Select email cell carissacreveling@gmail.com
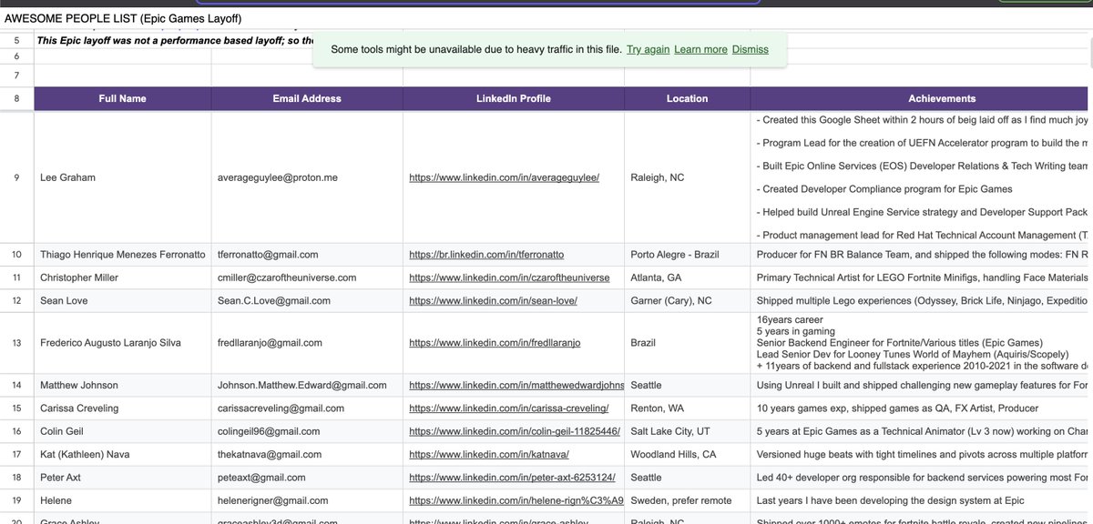This screenshot has width=1093, height=524. pos(307,408)
